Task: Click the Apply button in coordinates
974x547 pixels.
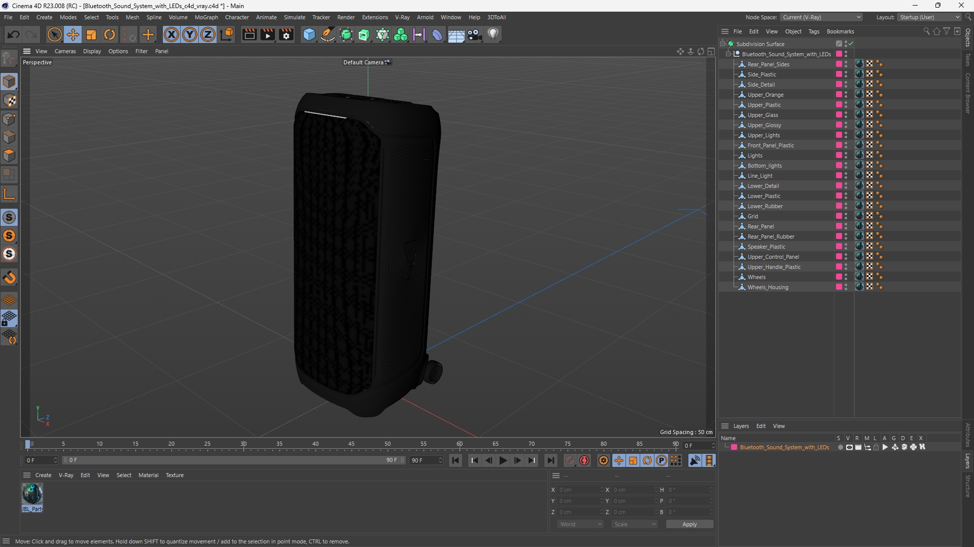Action: pyautogui.click(x=689, y=524)
